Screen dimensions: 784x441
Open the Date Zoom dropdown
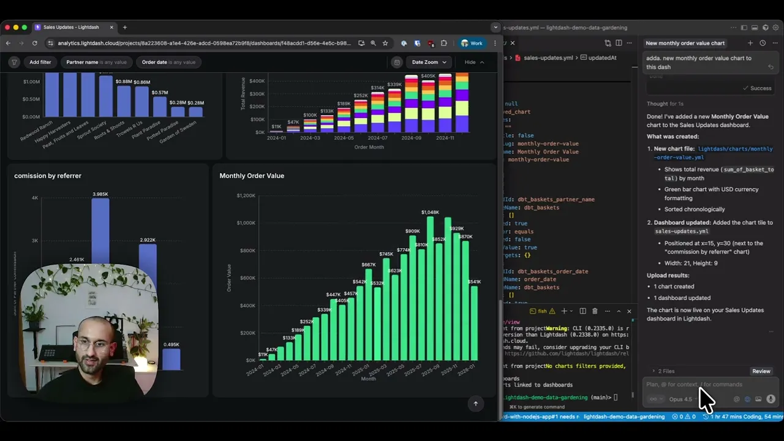pos(429,62)
